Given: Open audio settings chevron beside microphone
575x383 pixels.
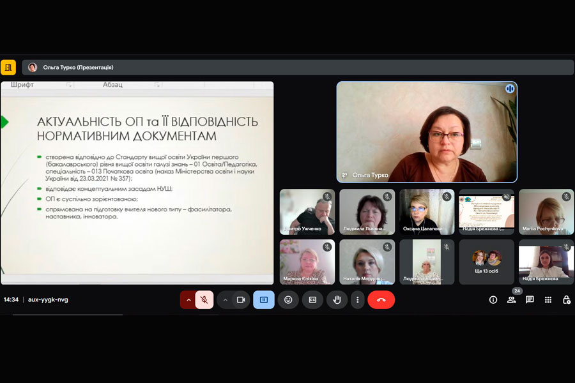Looking at the screenshot, I should (x=188, y=300).
